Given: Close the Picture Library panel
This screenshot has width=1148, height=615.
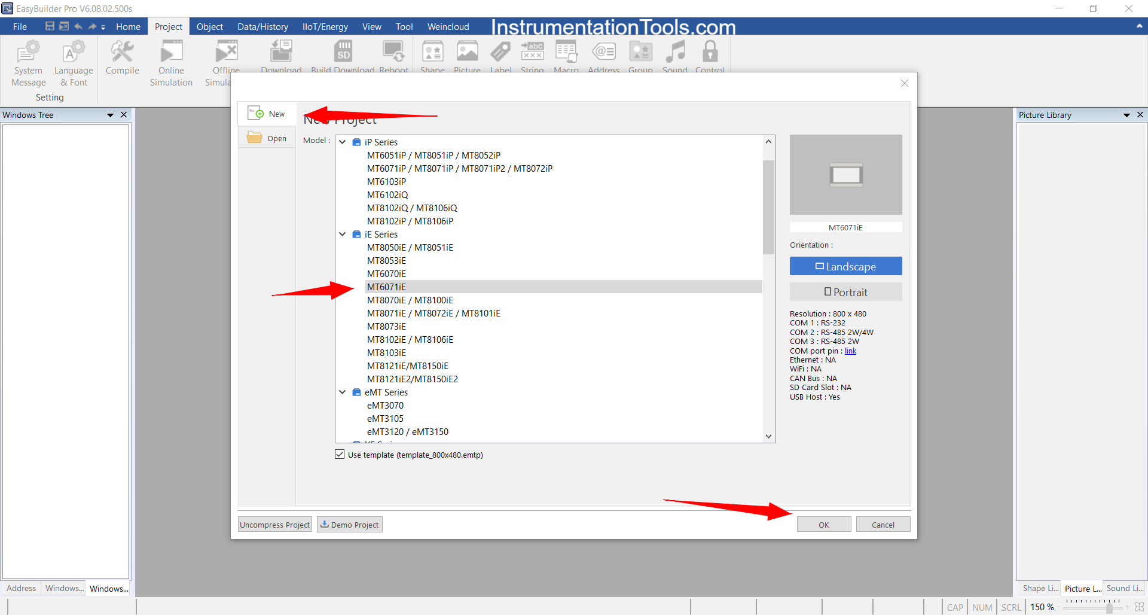Looking at the screenshot, I should coord(1140,115).
